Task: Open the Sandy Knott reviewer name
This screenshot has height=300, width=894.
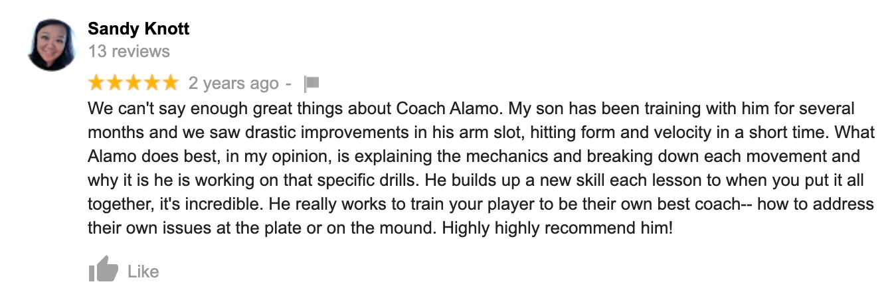Action: click(139, 29)
